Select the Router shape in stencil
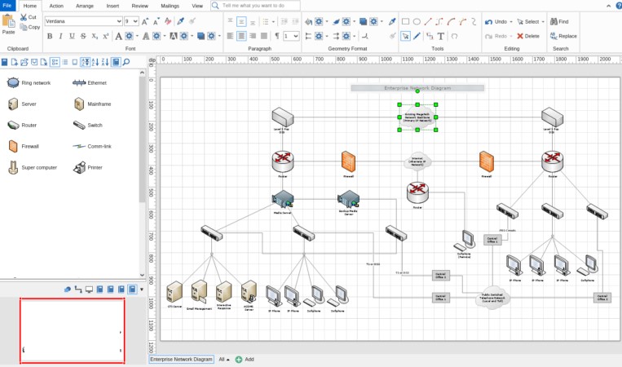Image resolution: width=622 pixels, height=367 pixels. click(22, 125)
